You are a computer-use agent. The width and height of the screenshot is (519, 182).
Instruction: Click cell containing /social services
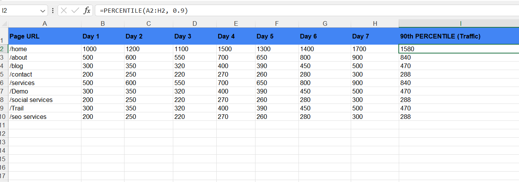coord(45,100)
